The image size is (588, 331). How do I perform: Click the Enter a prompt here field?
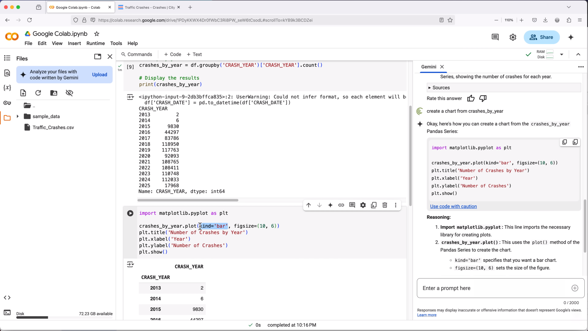pyautogui.click(x=493, y=288)
